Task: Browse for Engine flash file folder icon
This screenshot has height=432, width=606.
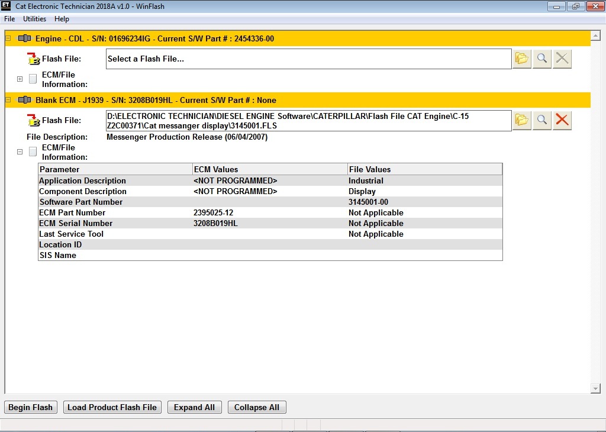Action: tap(522, 59)
